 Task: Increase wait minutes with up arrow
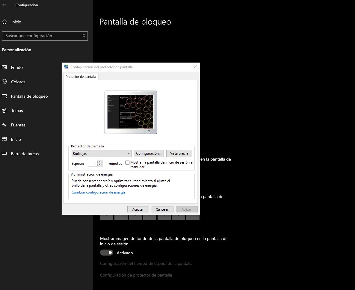click(100, 162)
